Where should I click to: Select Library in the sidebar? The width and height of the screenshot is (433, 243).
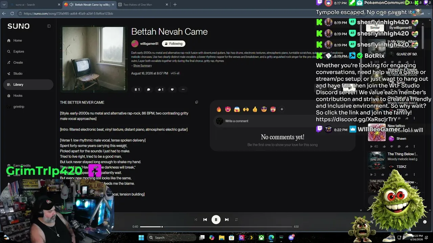(28, 85)
